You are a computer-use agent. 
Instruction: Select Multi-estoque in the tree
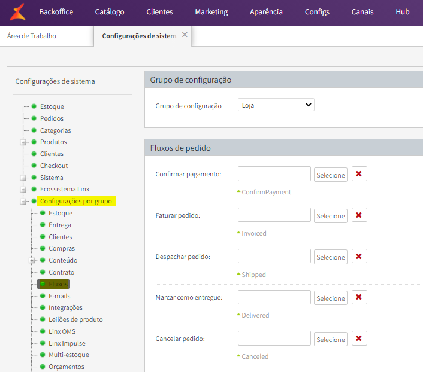(x=68, y=355)
